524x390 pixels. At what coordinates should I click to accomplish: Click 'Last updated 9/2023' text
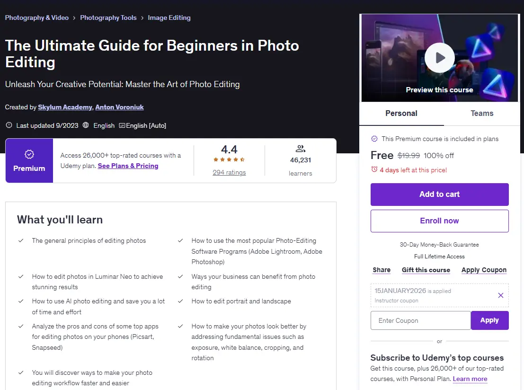pyautogui.click(x=47, y=125)
